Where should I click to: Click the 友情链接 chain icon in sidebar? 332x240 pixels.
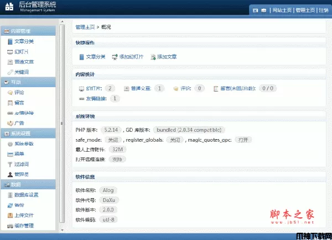click(x=10, y=113)
